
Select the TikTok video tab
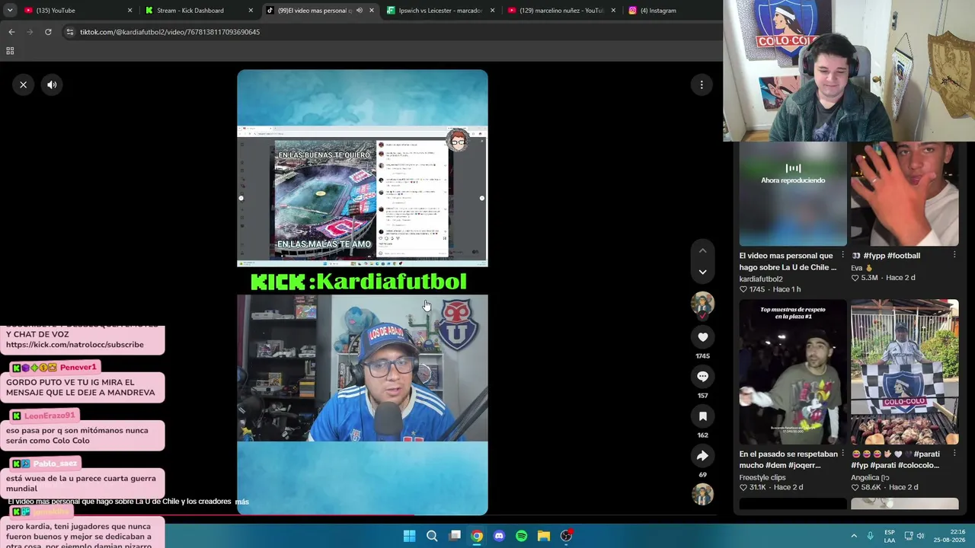320,11
